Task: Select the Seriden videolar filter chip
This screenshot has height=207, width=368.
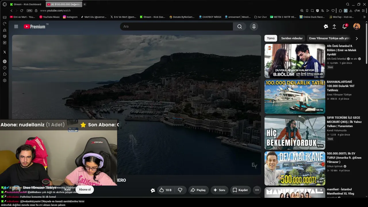Action: (292, 38)
